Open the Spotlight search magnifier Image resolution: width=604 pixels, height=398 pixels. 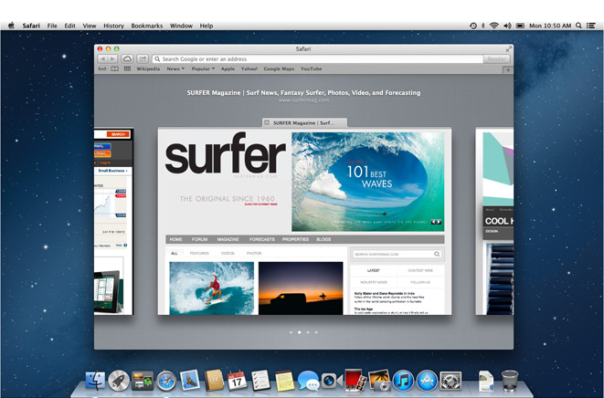[579, 26]
